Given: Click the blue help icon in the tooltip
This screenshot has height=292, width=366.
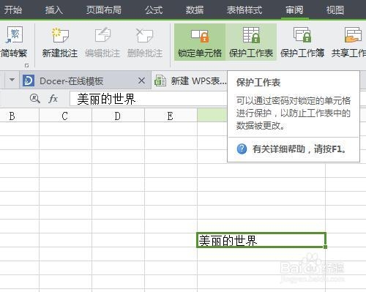Looking at the screenshot, I should (242, 149).
